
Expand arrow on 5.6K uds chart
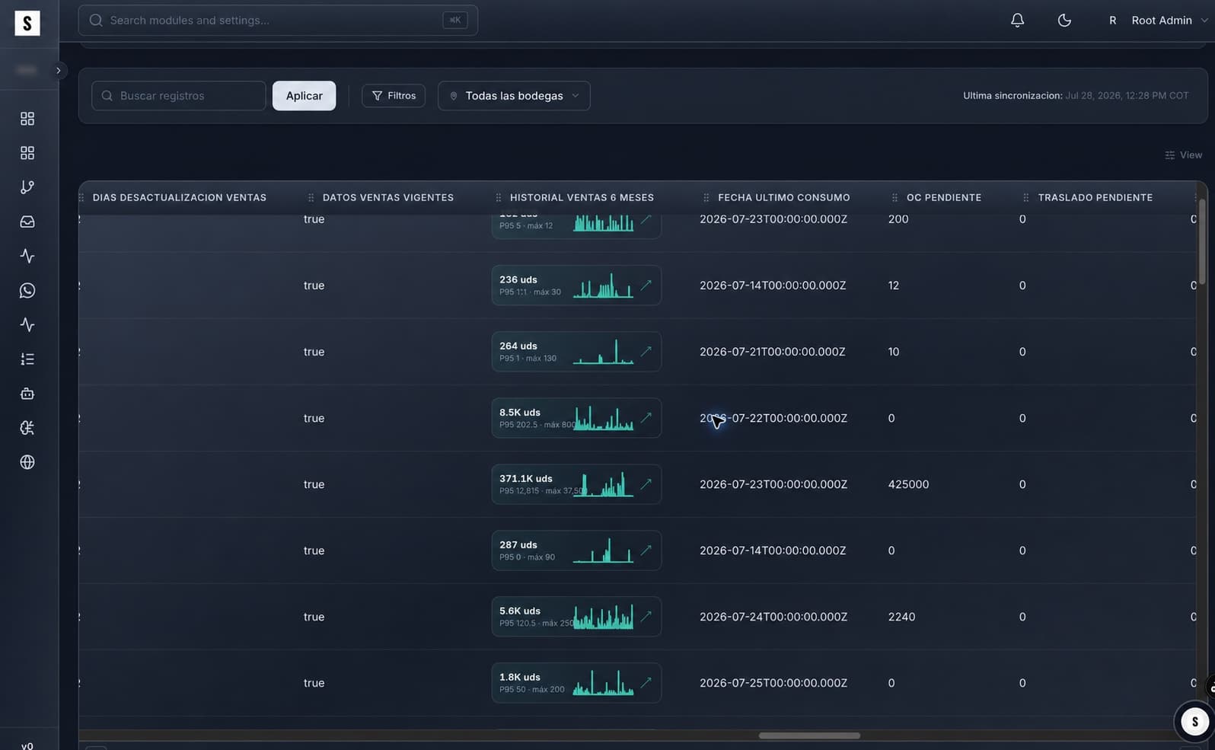(x=646, y=616)
